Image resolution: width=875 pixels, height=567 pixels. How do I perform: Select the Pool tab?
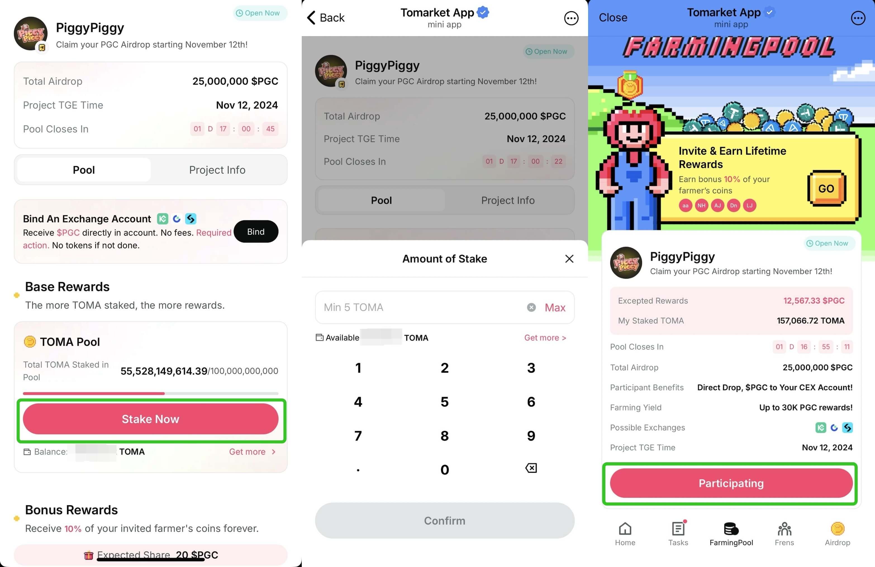point(83,170)
